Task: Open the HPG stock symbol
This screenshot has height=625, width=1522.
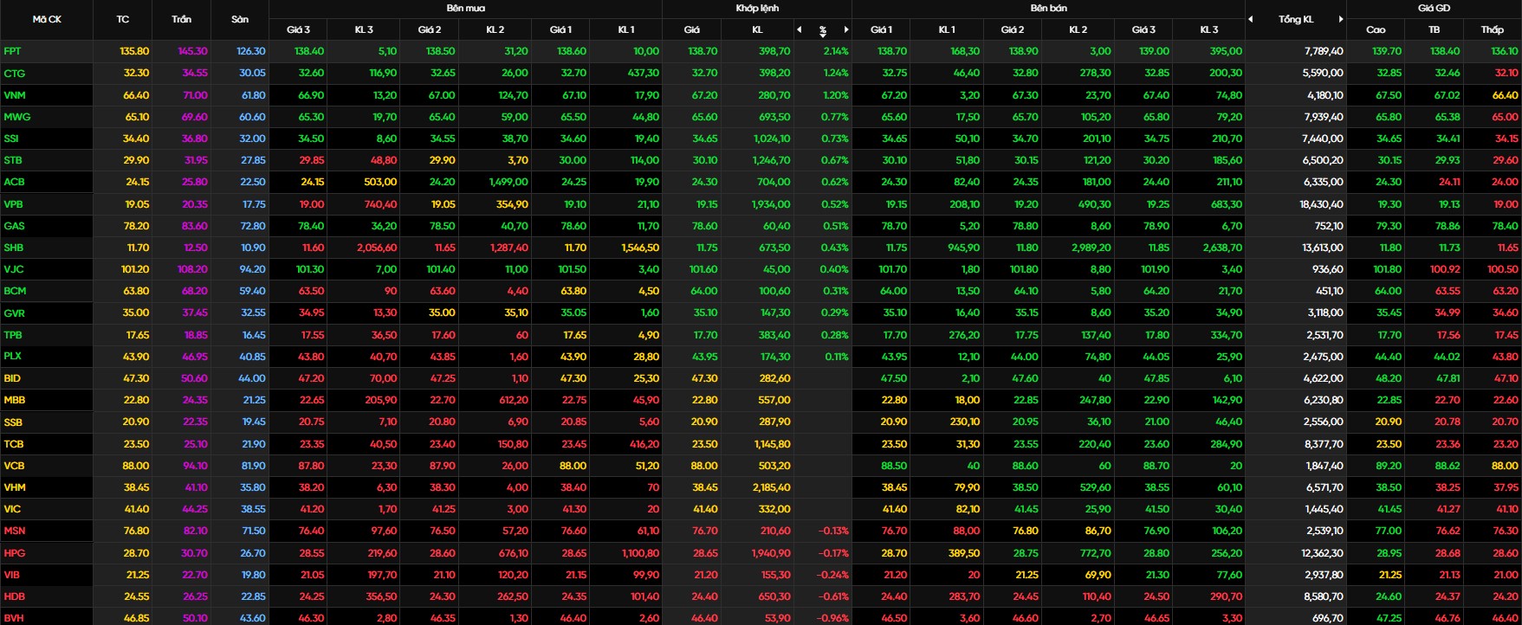Action: point(14,553)
